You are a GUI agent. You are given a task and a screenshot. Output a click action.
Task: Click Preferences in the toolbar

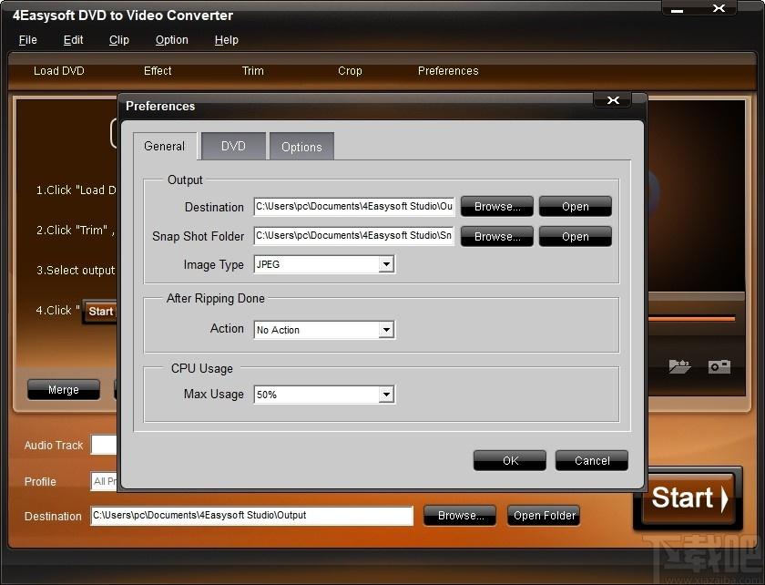(448, 71)
